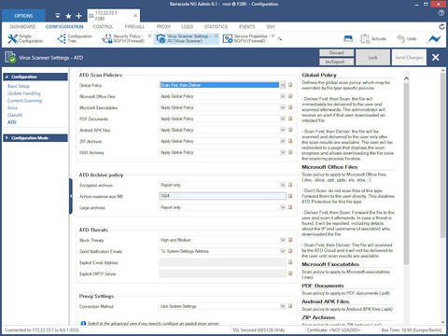The image size is (448, 336).
Task: Click the small icon beside Send Notification Emails
Action: tap(290, 251)
